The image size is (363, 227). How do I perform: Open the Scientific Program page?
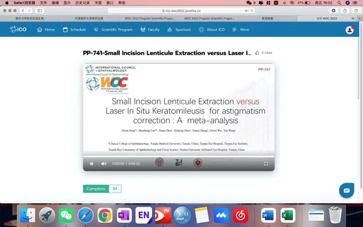pyautogui.click(x=113, y=30)
